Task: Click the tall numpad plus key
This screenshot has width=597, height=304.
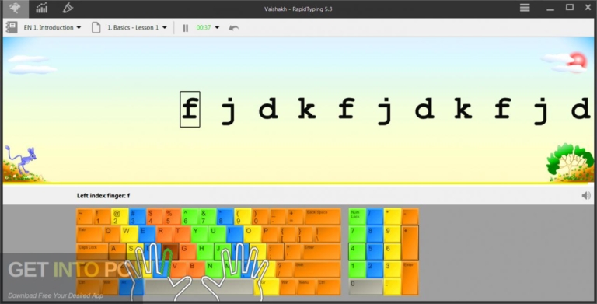Action: pyautogui.click(x=410, y=243)
